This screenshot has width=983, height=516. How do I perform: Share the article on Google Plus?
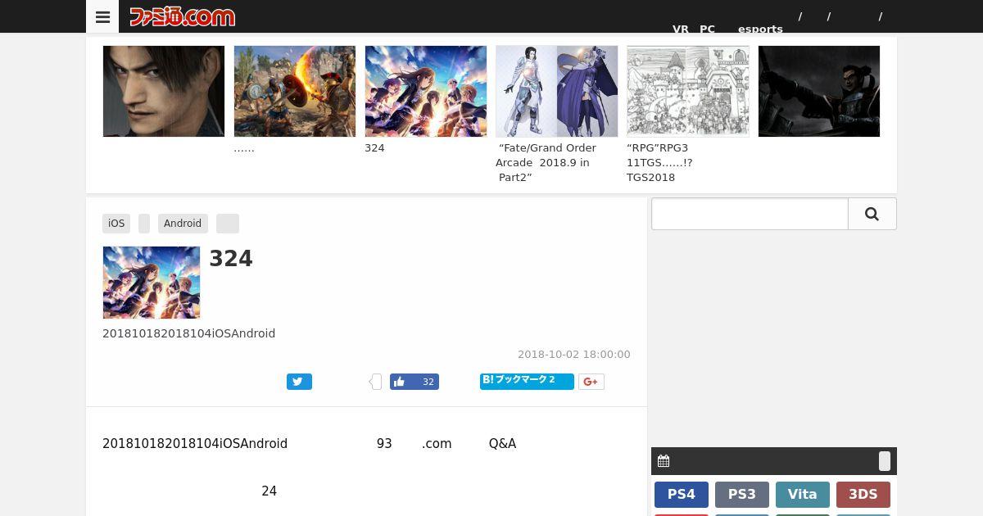(591, 382)
